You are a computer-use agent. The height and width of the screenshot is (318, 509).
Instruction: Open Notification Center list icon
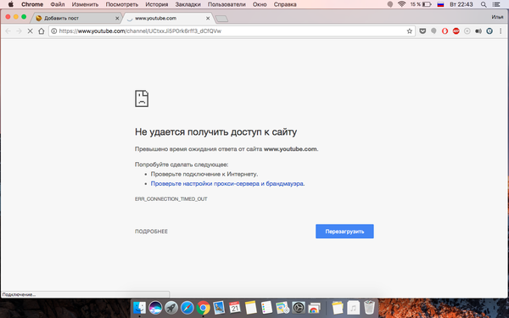[x=496, y=4]
